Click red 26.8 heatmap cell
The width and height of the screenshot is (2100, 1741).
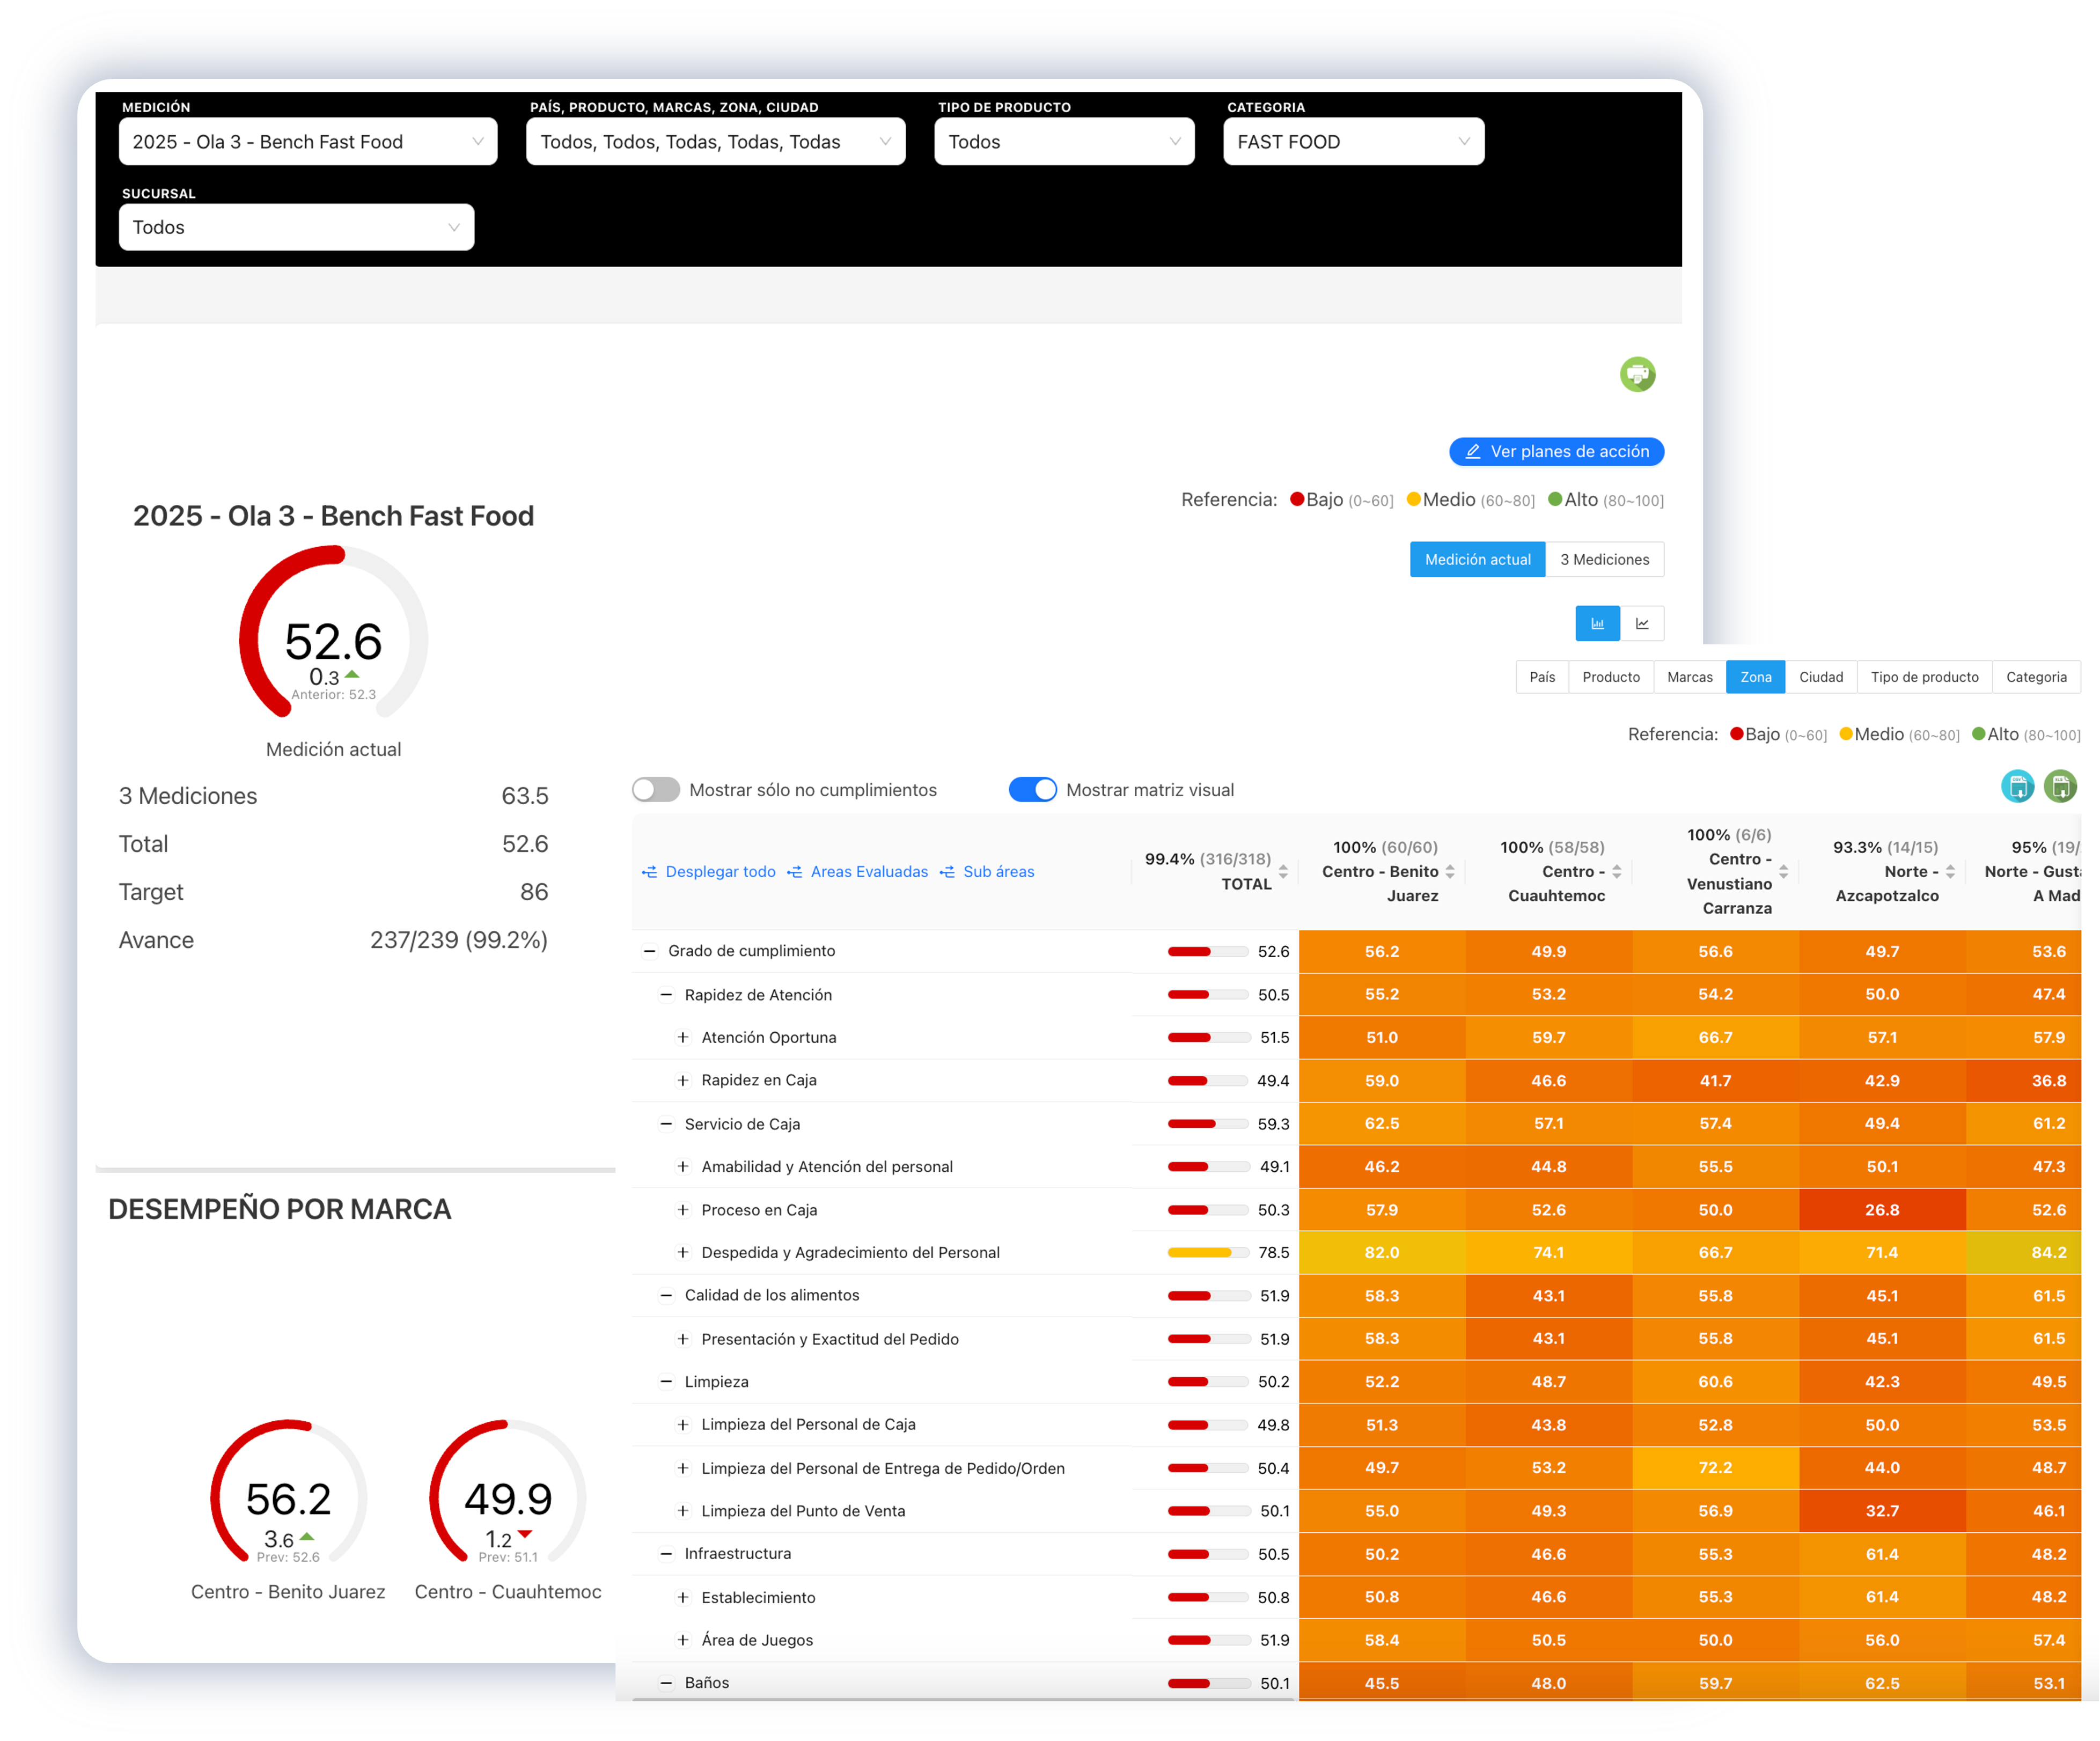(x=1882, y=1210)
